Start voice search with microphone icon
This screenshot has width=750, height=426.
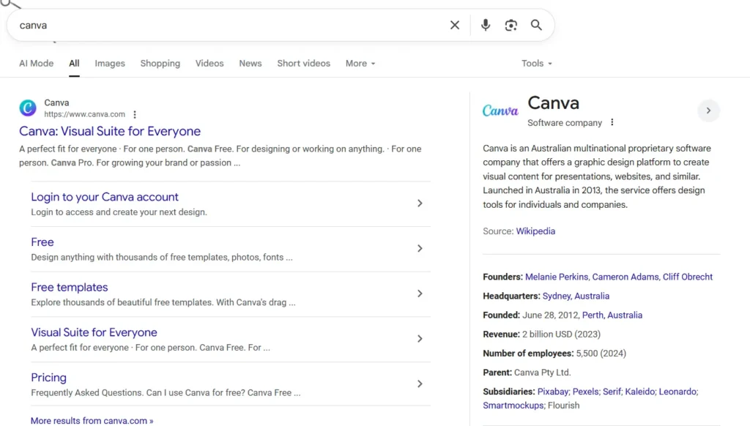485,25
